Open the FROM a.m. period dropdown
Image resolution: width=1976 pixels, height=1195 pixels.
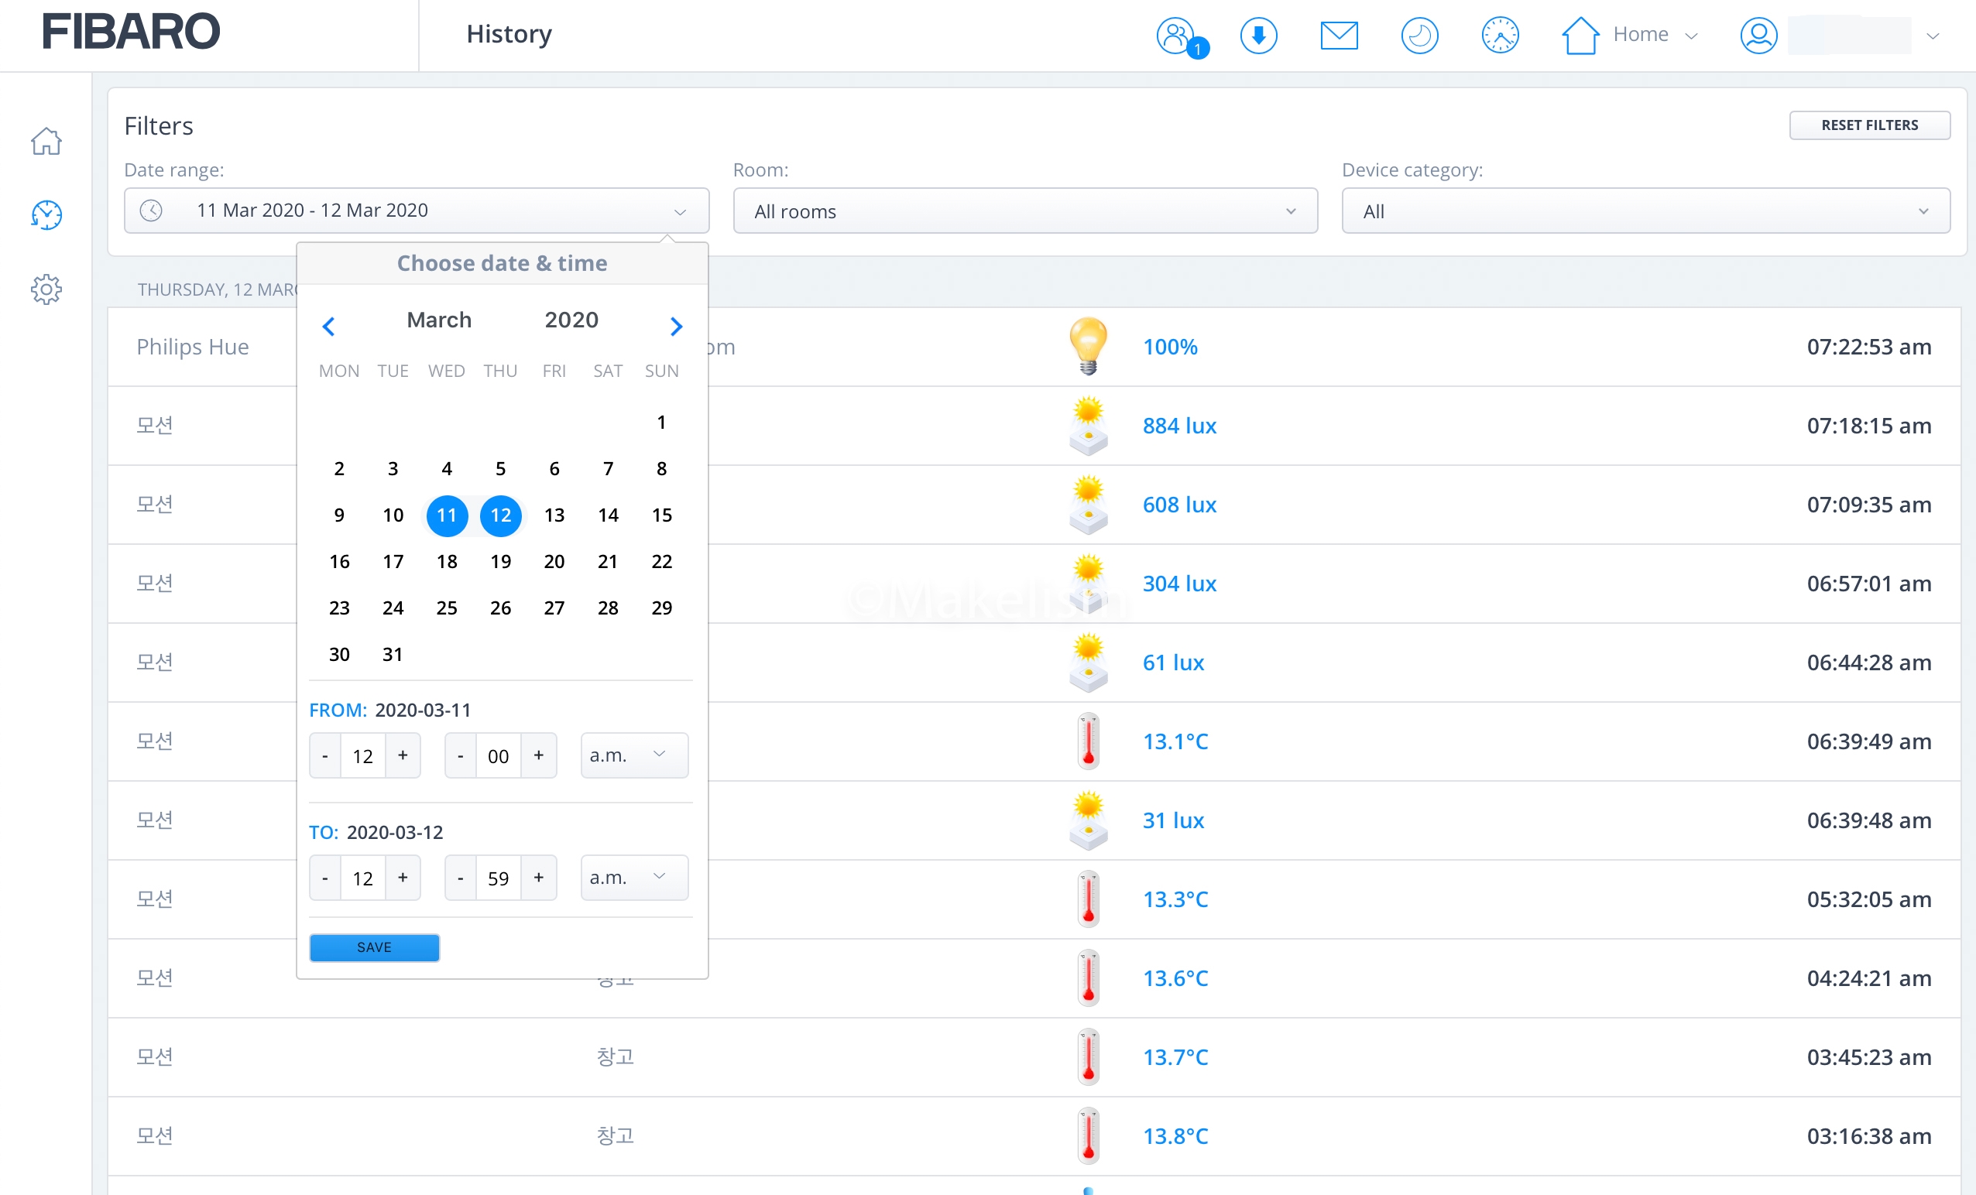pos(633,755)
